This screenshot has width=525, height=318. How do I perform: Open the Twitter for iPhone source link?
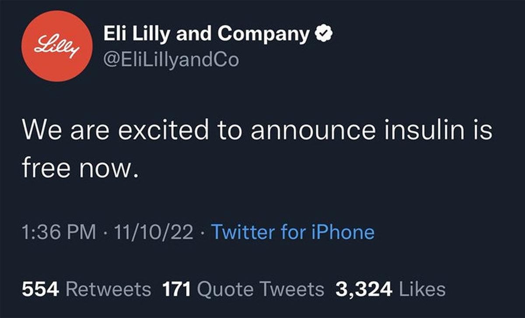pyautogui.click(x=293, y=232)
